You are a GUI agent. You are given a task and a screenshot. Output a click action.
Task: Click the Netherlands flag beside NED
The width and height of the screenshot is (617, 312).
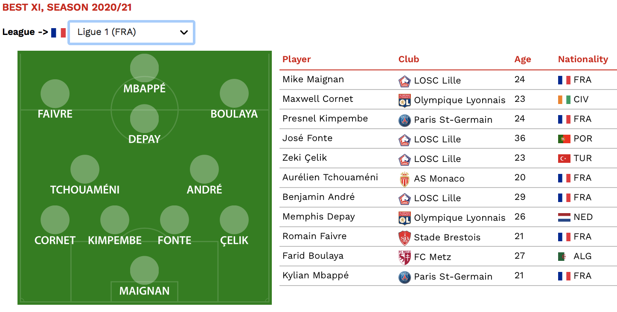click(x=564, y=217)
